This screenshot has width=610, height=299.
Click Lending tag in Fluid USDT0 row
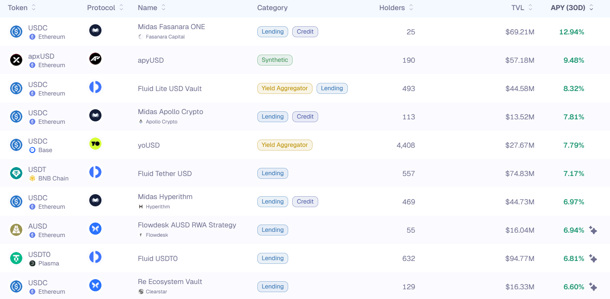pos(273,259)
